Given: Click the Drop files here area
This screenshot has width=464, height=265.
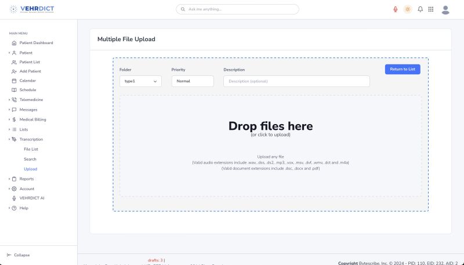Looking at the screenshot, I should 270,146.
